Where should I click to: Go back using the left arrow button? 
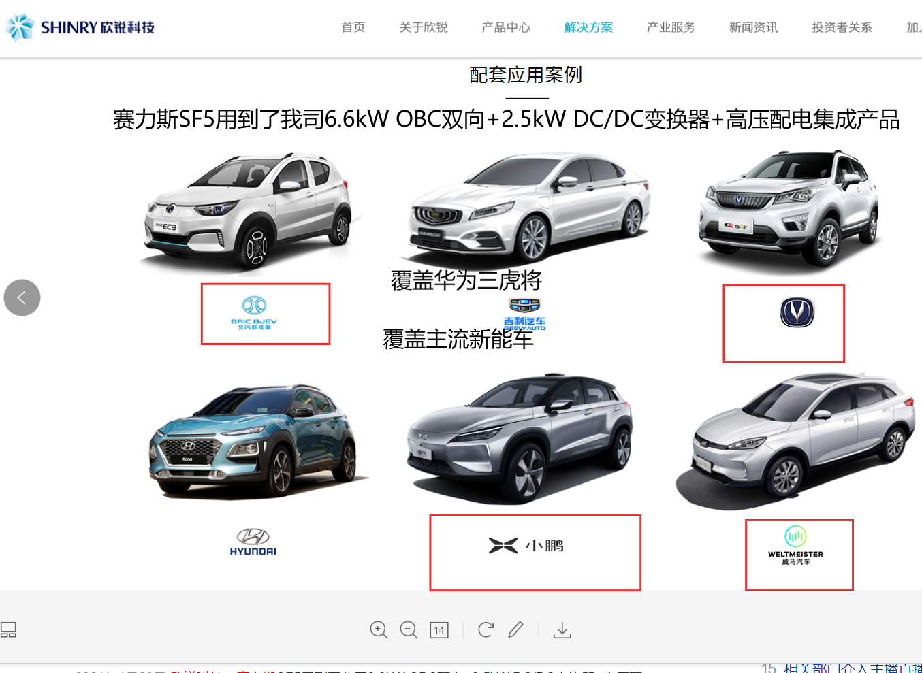22,297
